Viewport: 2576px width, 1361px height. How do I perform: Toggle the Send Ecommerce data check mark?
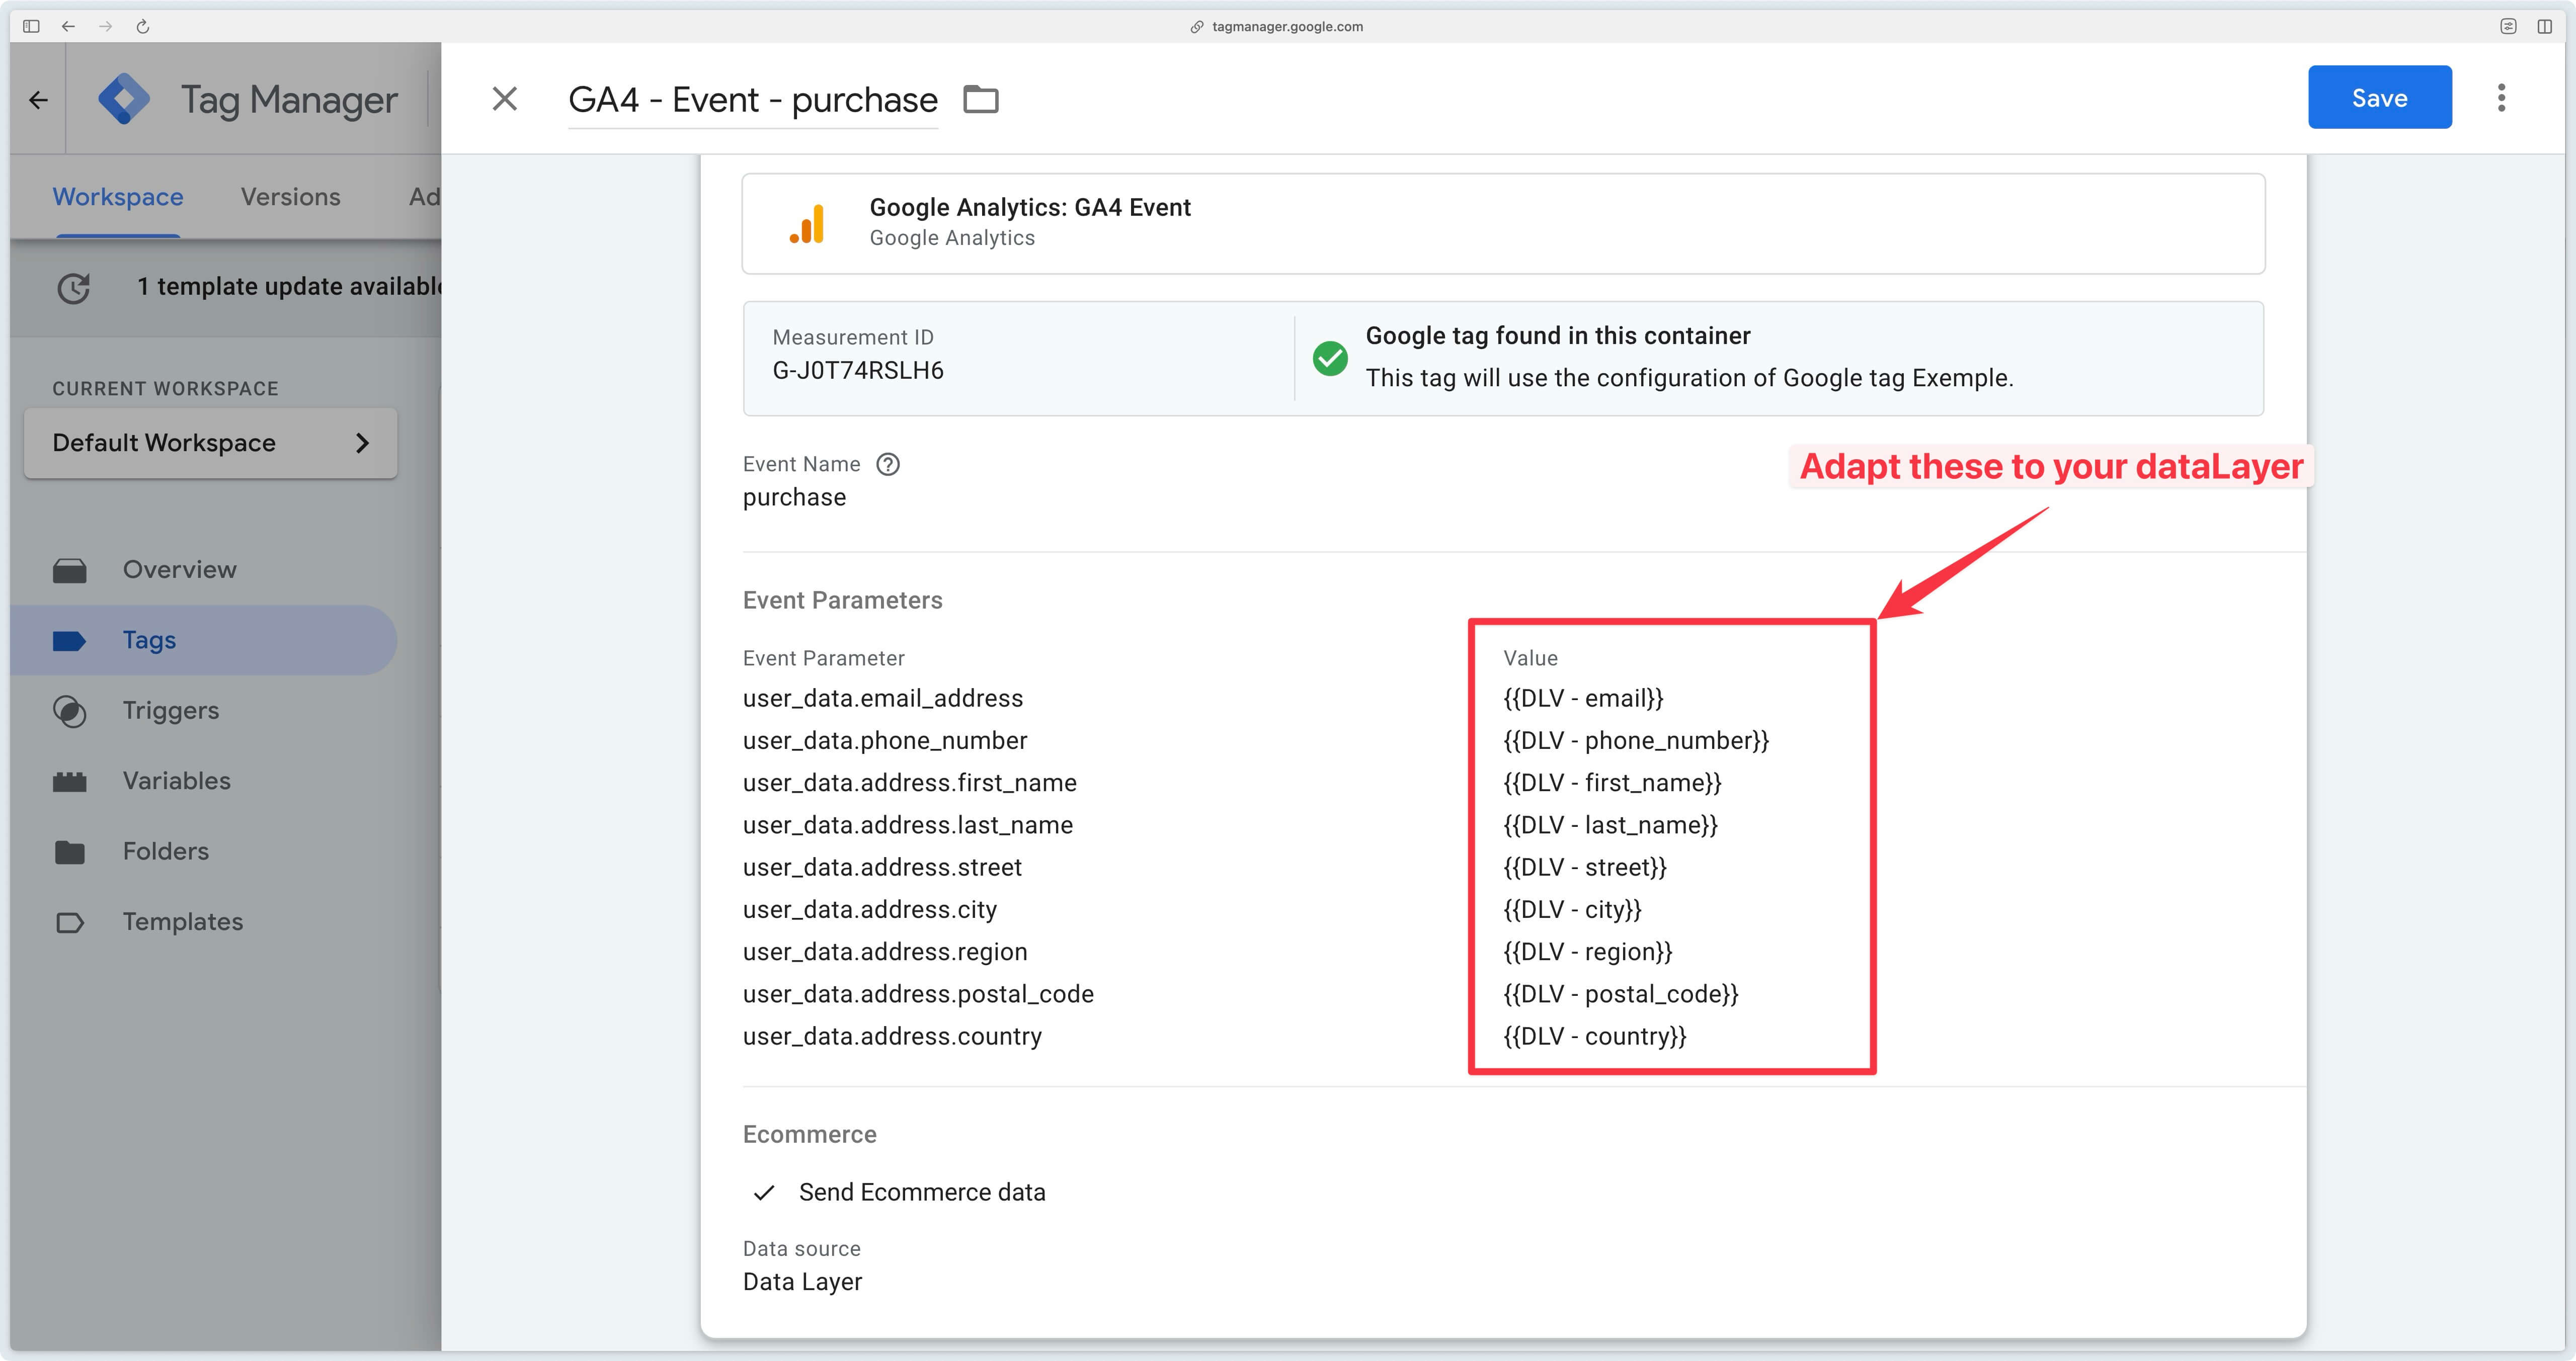pos(764,1192)
